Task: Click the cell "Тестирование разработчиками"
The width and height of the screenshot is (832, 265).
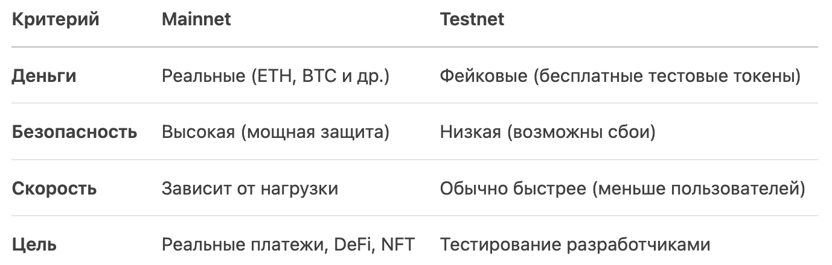Action: 575,245
